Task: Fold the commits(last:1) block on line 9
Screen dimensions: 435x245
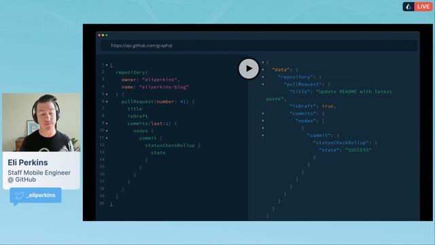Action: coord(107,123)
